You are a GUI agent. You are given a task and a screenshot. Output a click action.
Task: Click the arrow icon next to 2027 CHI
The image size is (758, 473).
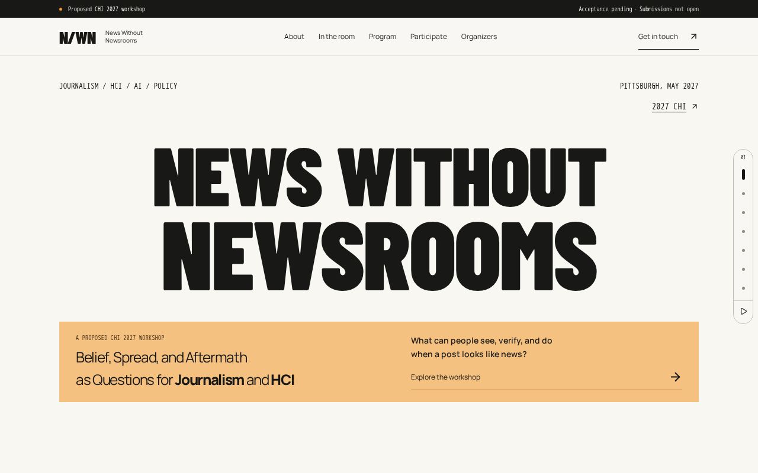click(695, 106)
